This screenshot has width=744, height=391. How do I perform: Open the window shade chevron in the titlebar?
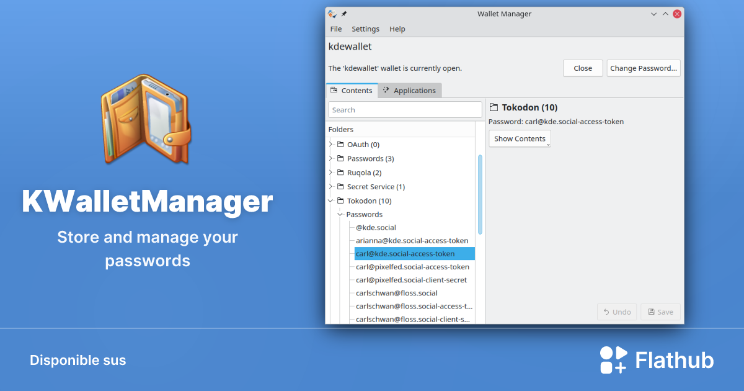[x=653, y=14]
